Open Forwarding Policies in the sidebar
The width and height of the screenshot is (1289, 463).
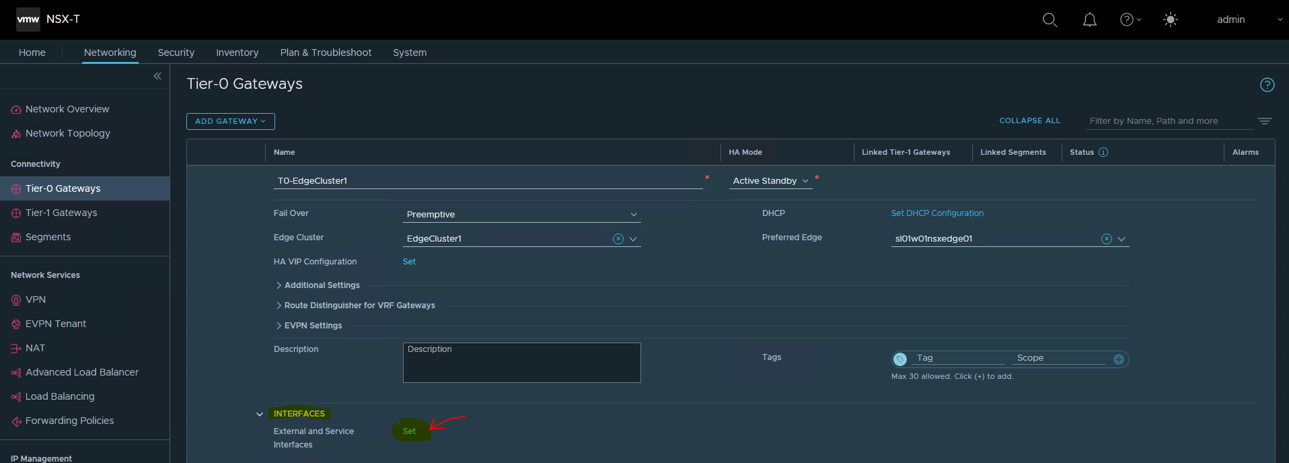pos(69,421)
